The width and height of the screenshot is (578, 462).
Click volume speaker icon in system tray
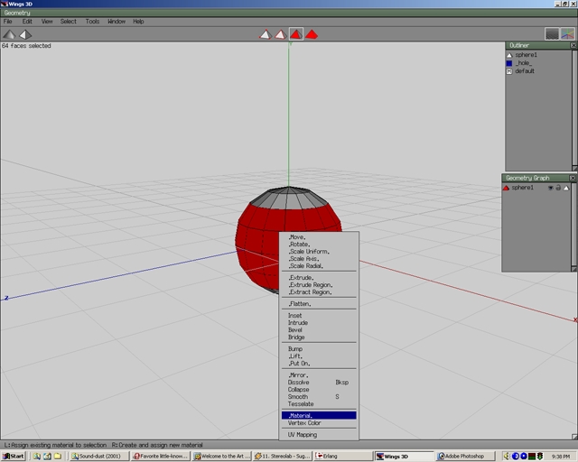[507, 456]
